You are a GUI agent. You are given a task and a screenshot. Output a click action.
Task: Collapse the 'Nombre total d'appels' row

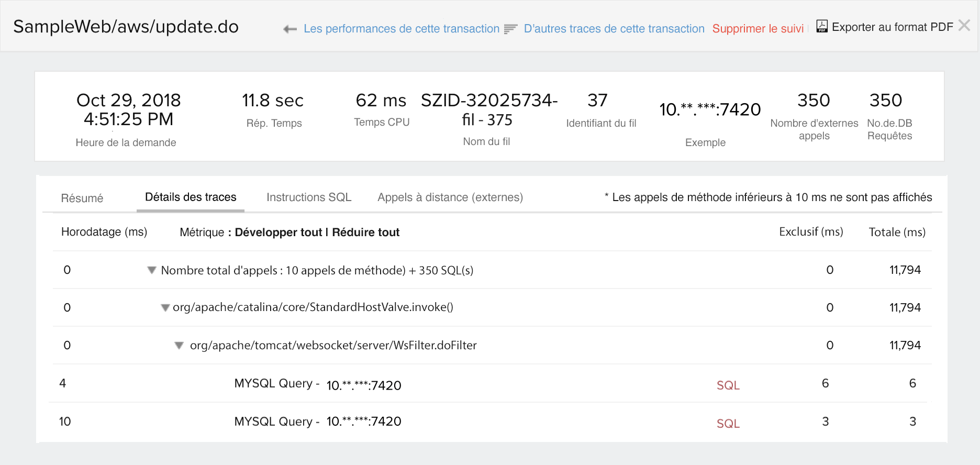[152, 270]
